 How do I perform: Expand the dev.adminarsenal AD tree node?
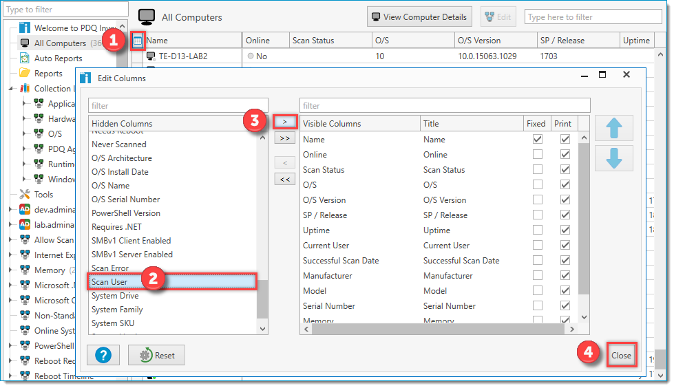pos(10,210)
